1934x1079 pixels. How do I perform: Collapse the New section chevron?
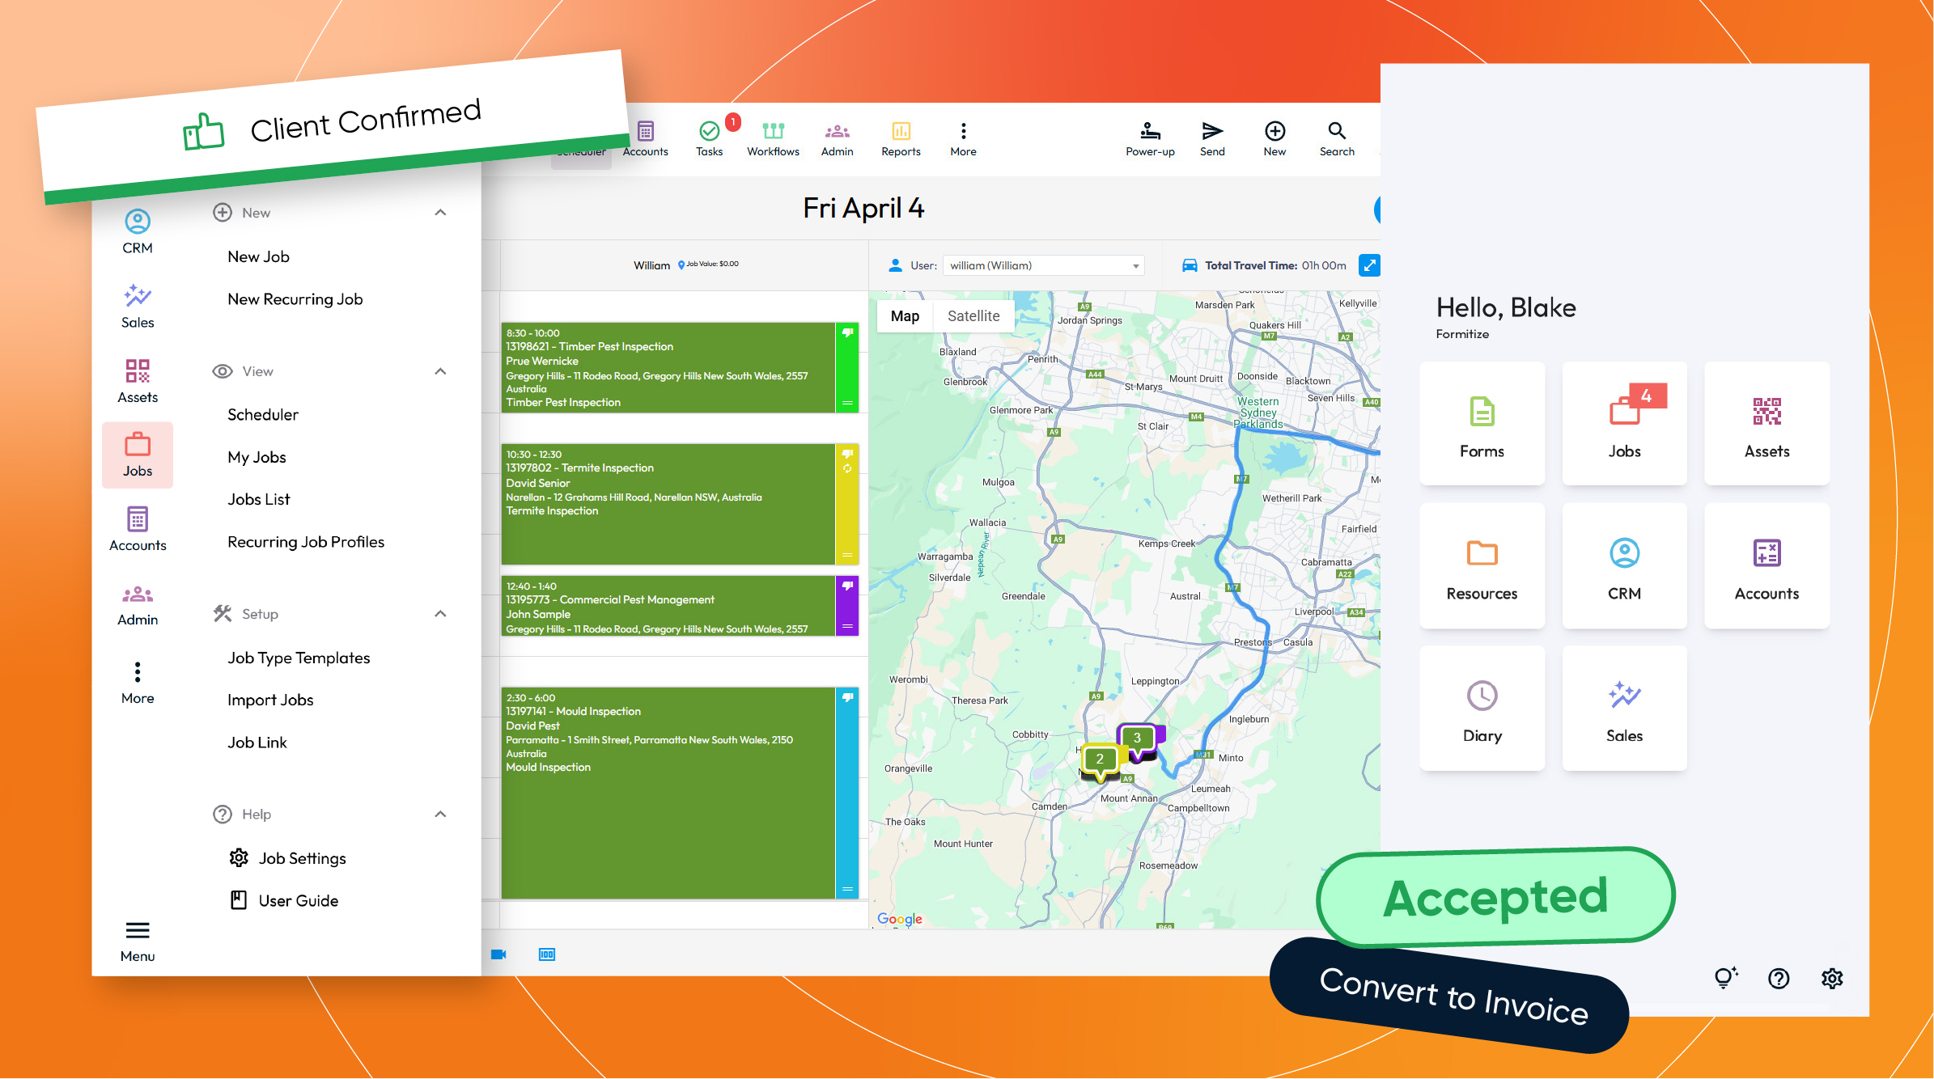(x=440, y=213)
